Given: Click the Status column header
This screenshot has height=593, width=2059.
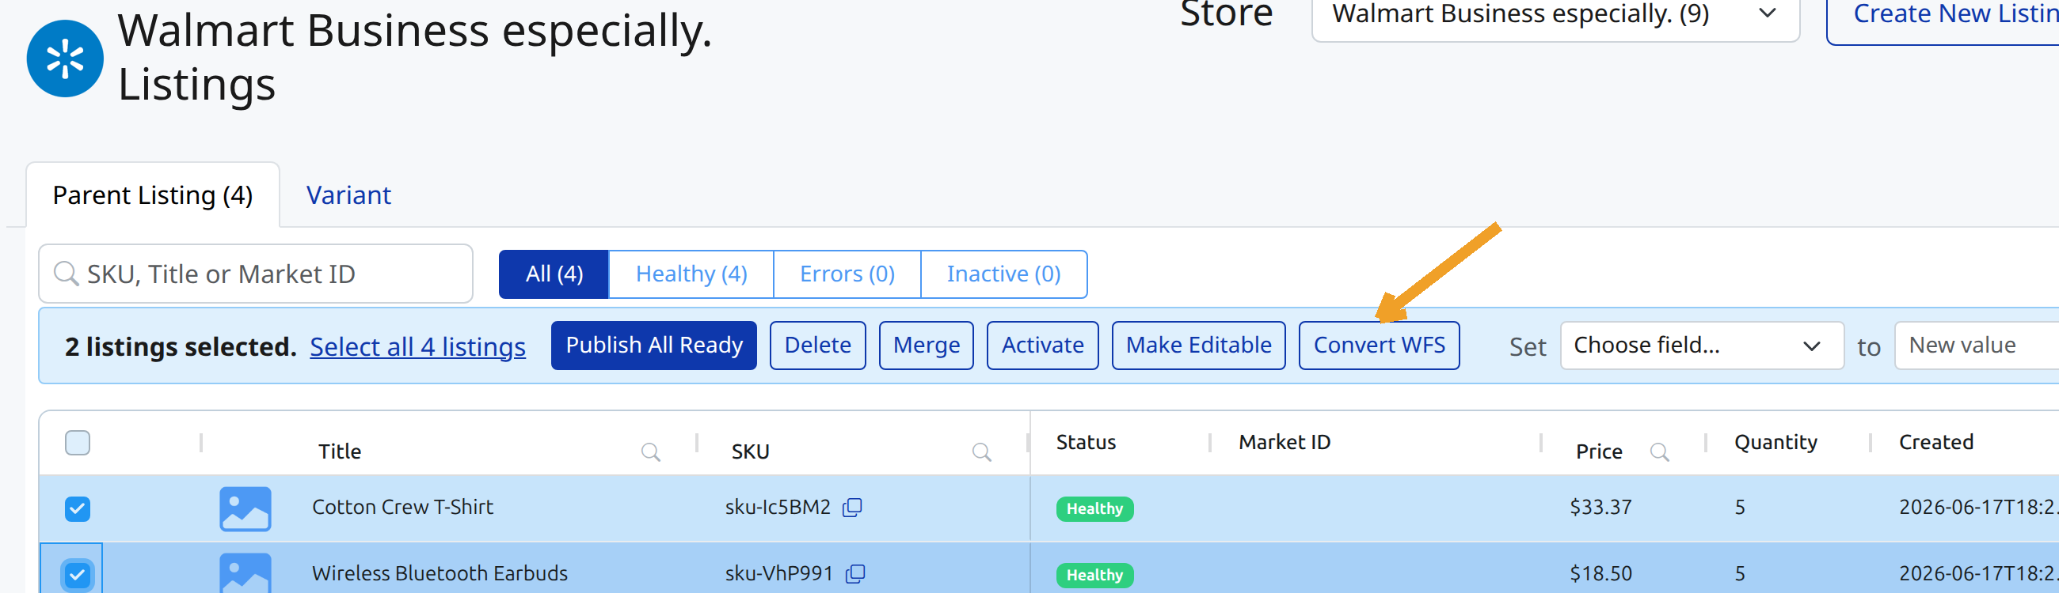Looking at the screenshot, I should click(1086, 442).
